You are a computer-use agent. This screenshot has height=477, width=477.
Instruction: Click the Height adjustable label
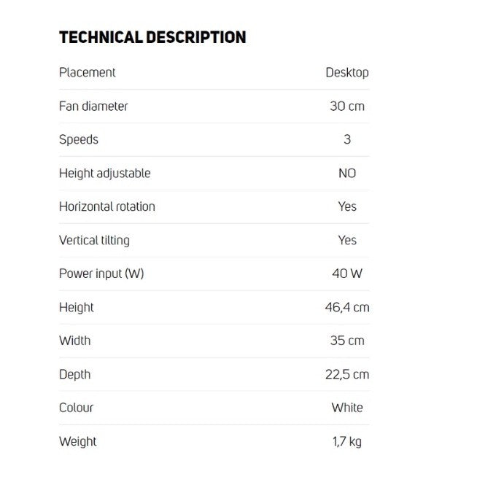coord(104,173)
